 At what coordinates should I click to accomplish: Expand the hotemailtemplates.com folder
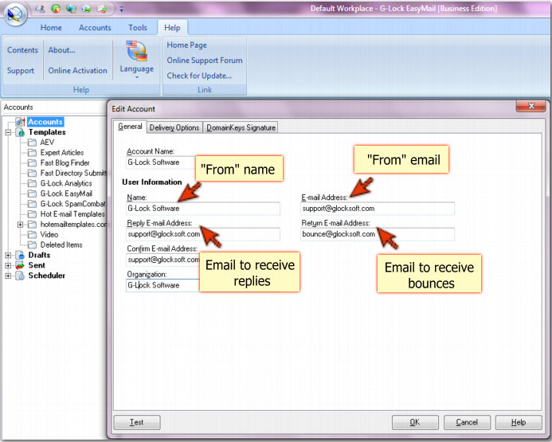click(x=20, y=225)
